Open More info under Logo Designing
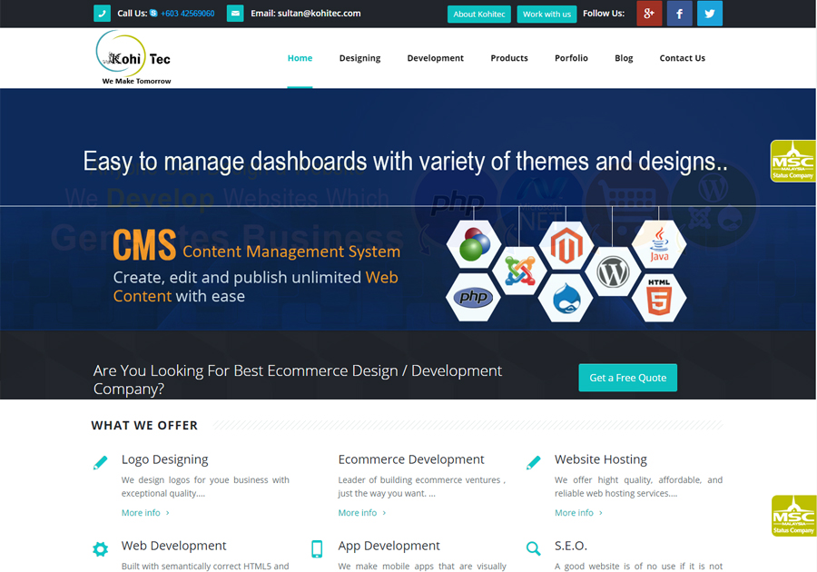817x572 pixels. click(141, 513)
